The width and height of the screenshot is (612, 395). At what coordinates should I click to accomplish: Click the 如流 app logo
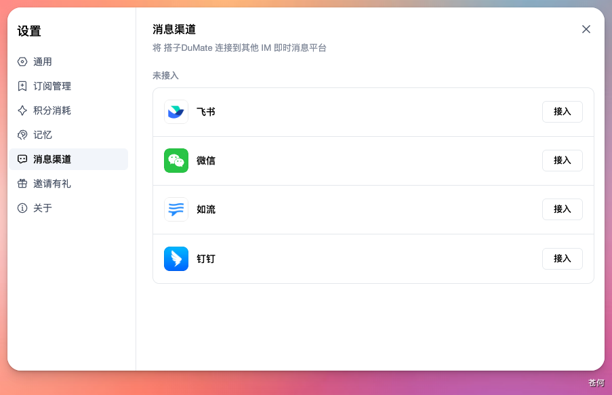click(176, 209)
